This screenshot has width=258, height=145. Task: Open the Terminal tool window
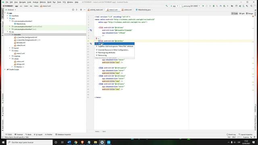tap(19, 135)
